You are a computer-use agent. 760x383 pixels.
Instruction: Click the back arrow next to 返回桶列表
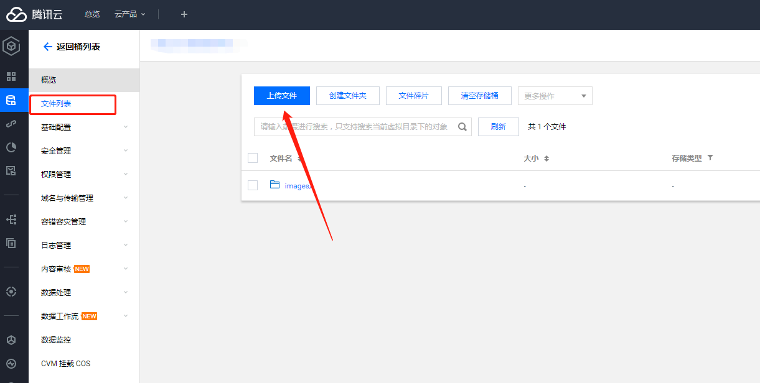click(x=47, y=47)
